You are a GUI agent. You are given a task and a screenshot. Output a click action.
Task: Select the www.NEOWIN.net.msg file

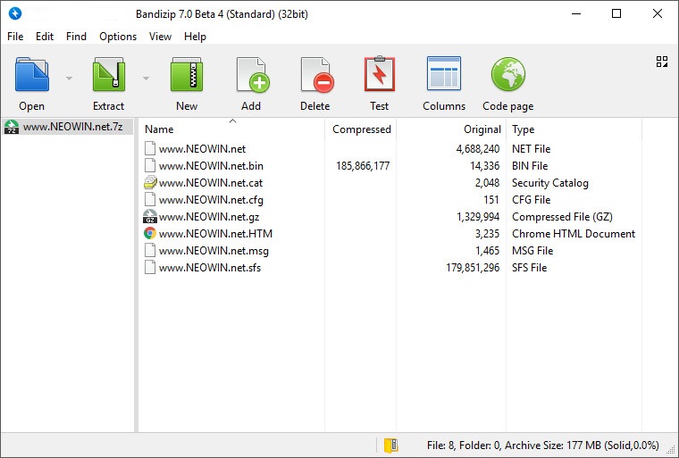click(214, 251)
